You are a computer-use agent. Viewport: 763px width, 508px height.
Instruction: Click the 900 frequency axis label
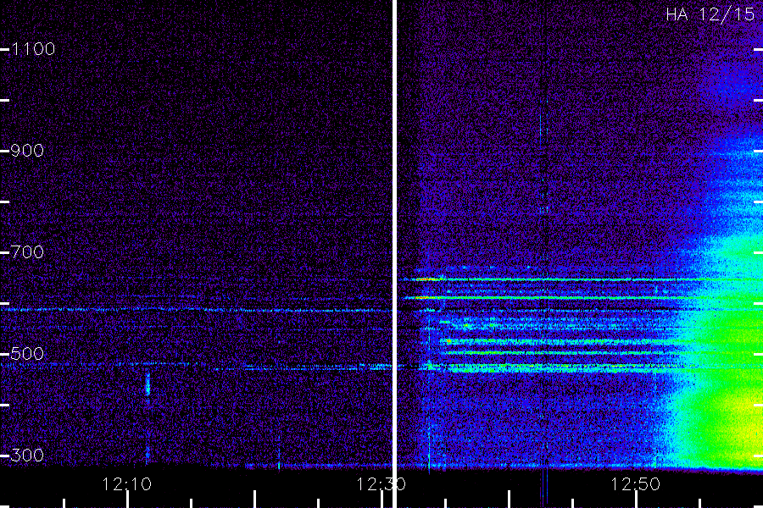(x=27, y=151)
